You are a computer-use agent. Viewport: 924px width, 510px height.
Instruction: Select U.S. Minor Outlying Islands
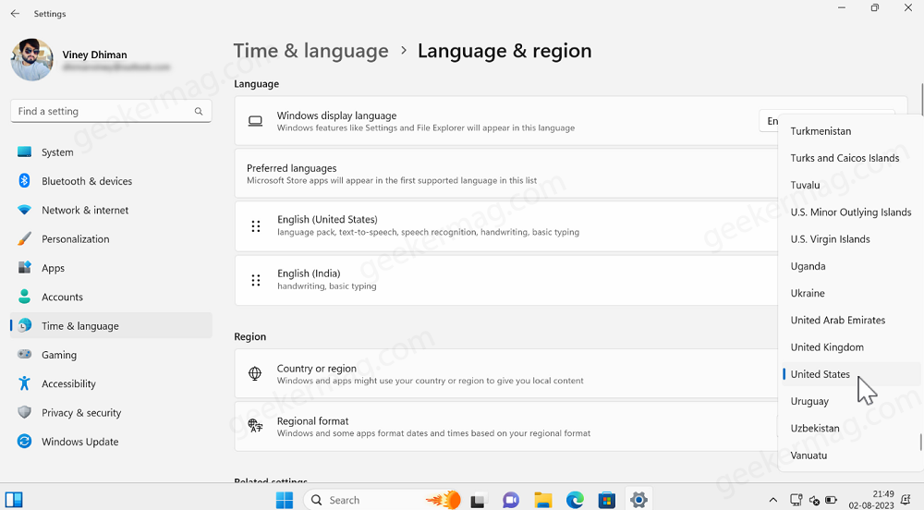[851, 212]
